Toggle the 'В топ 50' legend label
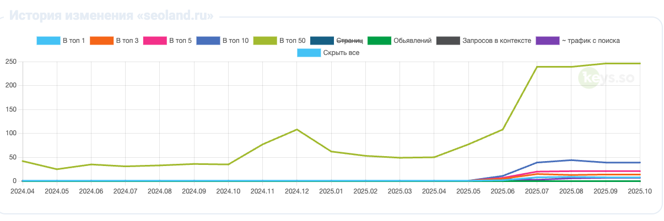Screen dimensions: 664x221 pyautogui.click(x=292, y=40)
